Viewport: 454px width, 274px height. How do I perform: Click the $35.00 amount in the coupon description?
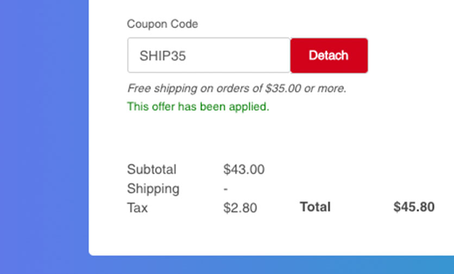tap(283, 88)
